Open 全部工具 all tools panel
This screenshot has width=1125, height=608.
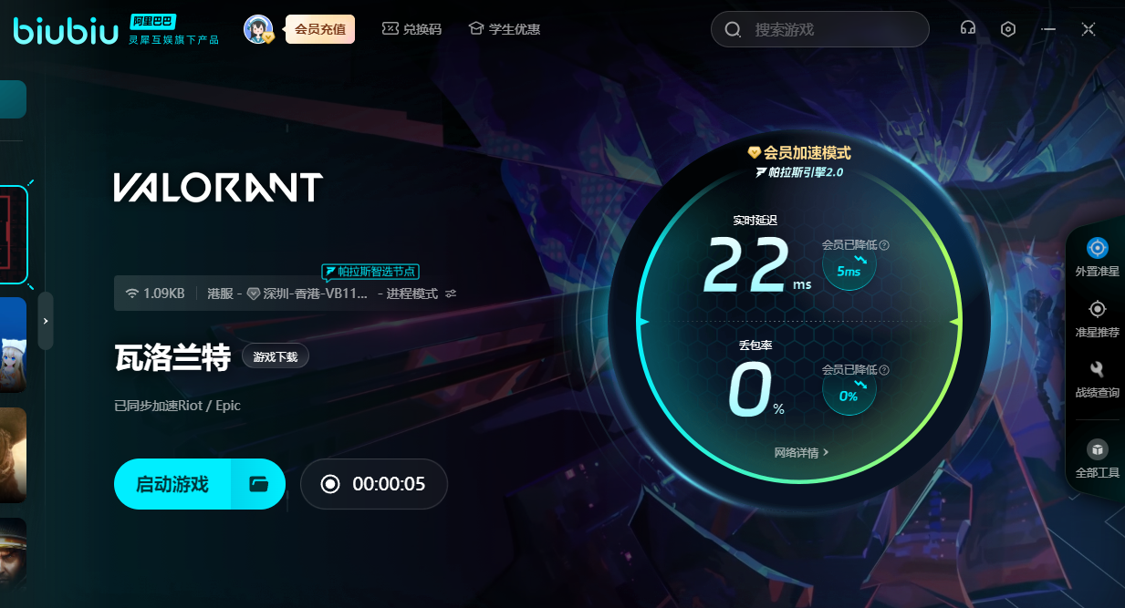click(1097, 458)
